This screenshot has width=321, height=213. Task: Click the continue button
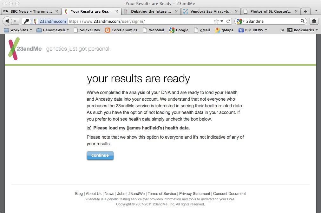(100, 155)
